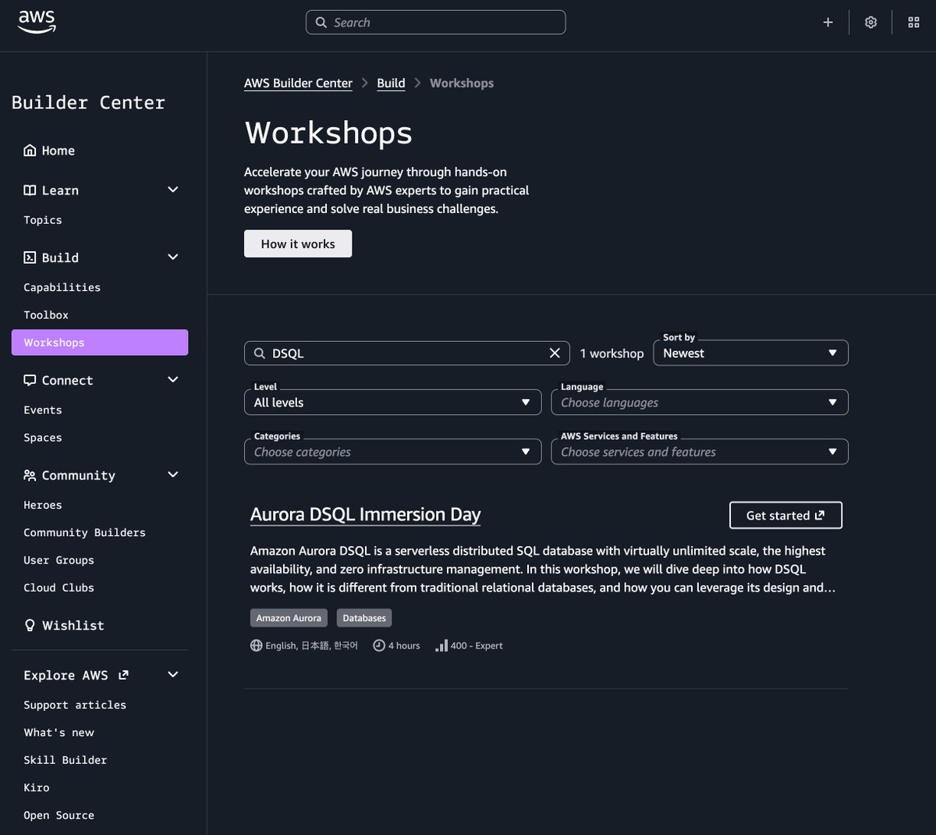Screen dimensions: 936x835
Task: Click the clock duration icon
Action: coord(379,645)
